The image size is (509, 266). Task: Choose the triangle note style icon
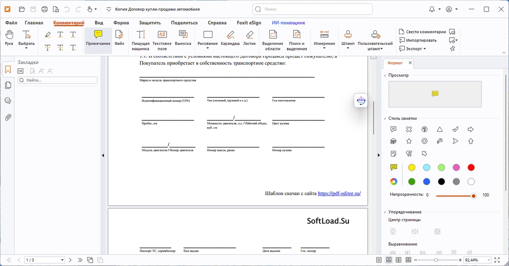(x=440, y=129)
